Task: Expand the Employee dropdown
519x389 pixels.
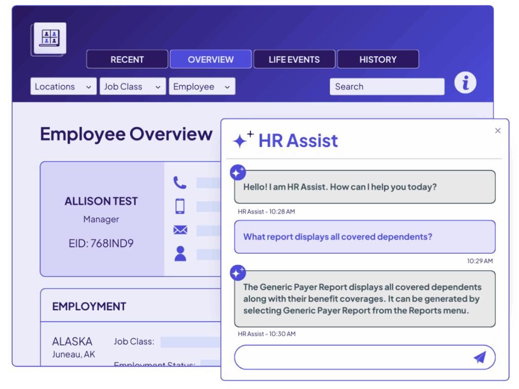Action: point(202,87)
